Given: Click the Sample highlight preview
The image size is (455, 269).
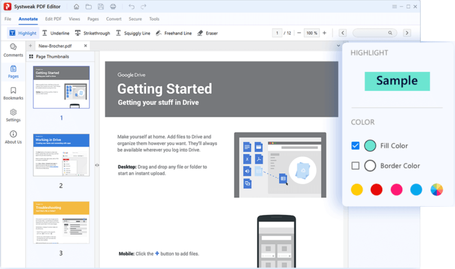Looking at the screenshot, I should point(397,82).
